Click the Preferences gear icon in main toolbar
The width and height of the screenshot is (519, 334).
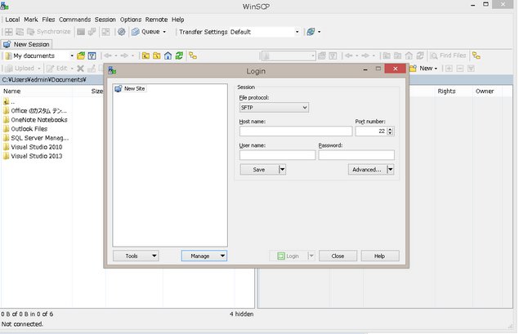122,32
